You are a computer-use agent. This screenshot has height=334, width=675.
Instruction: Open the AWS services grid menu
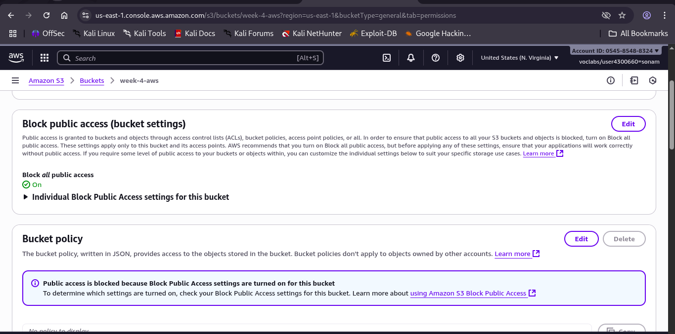pyautogui.click(x=45, y=58)
